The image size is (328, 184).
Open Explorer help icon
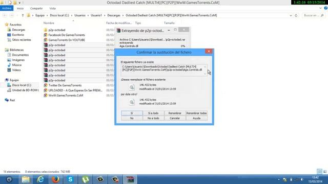click(326, 8)
